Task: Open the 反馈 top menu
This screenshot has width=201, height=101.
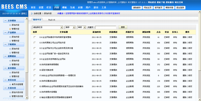Action: pyautogui.click(x=80, y=7)
